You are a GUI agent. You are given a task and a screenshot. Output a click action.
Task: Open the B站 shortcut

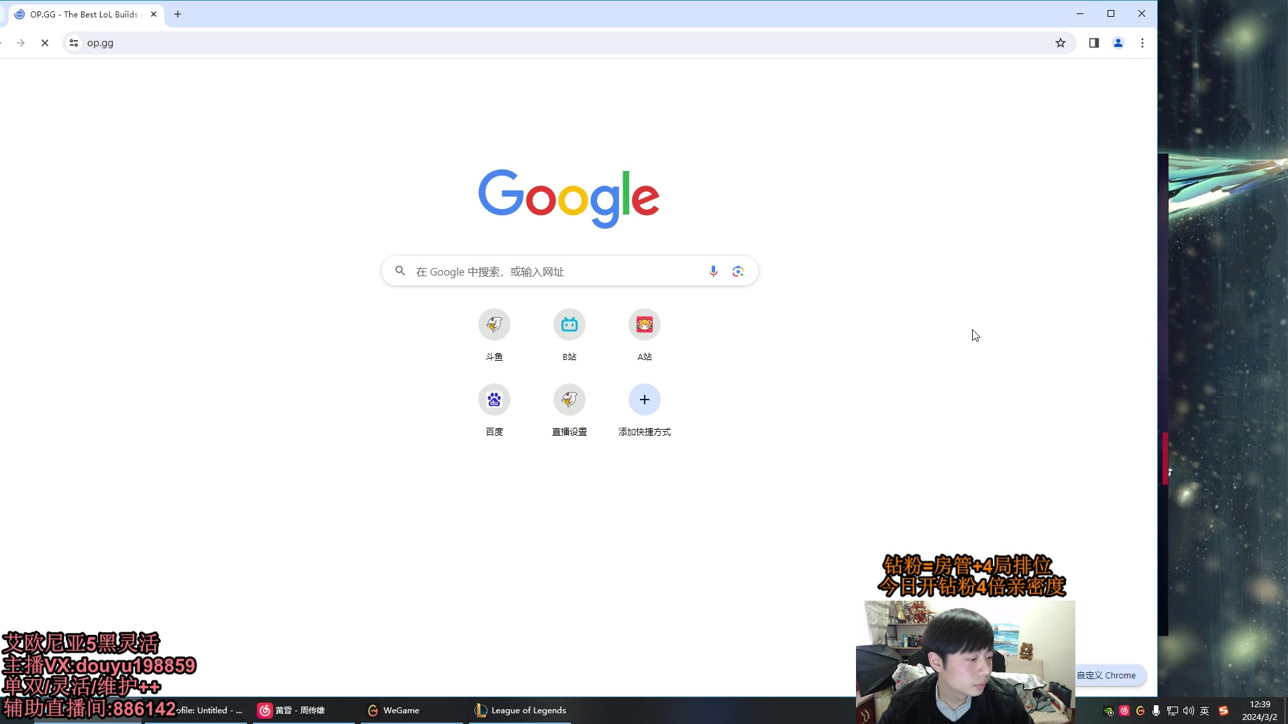click(569, 324)
